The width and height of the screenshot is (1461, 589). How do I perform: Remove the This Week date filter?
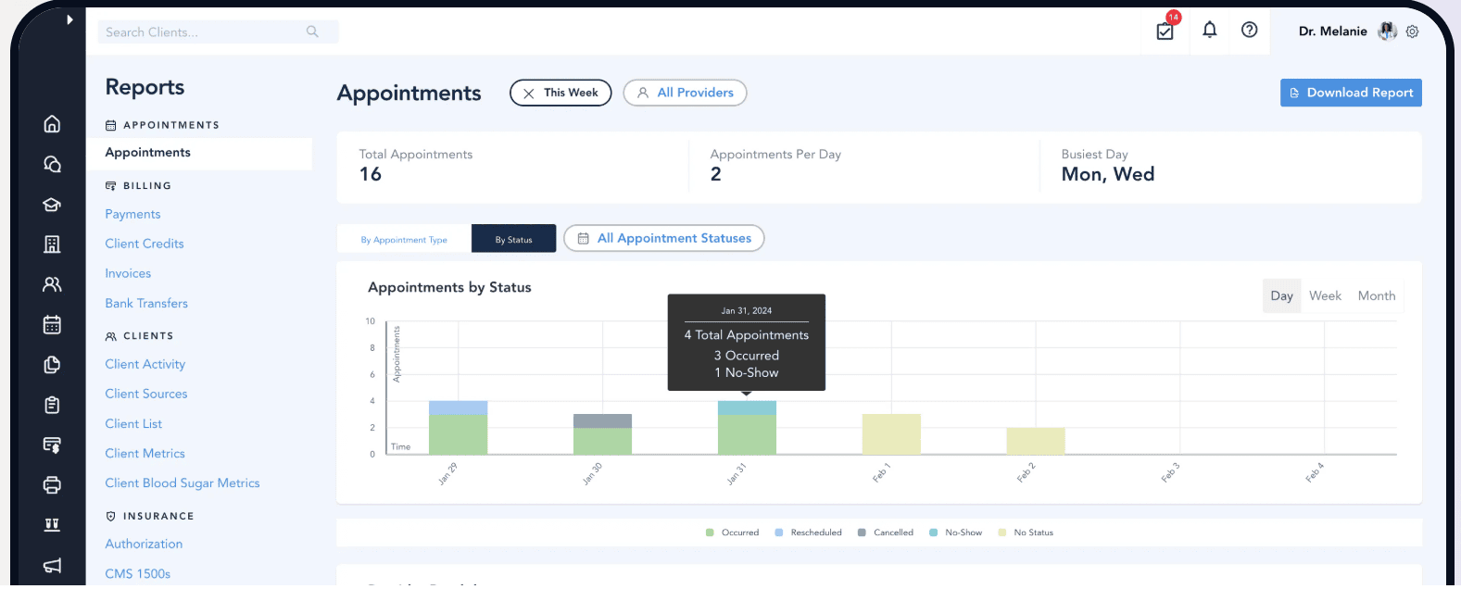tap(528, 94)
